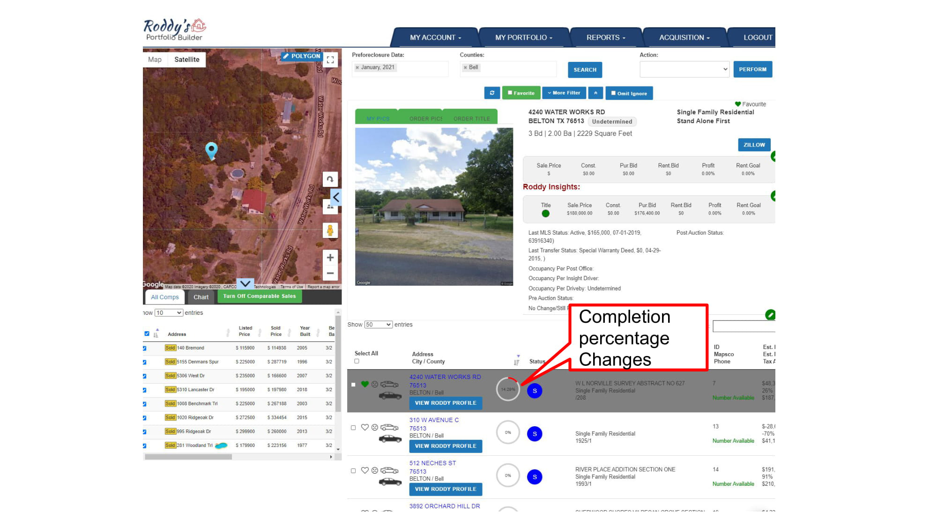Click the outline car icon for 512 Neches St
Viewport: 937px width, 527px height.
coord(389,470)
